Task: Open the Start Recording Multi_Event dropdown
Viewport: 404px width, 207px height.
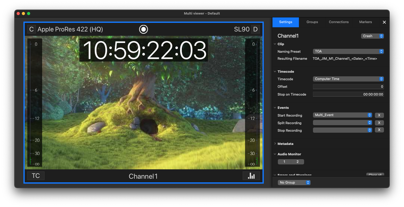Action: pyautogui.click(x=343, y=115)
